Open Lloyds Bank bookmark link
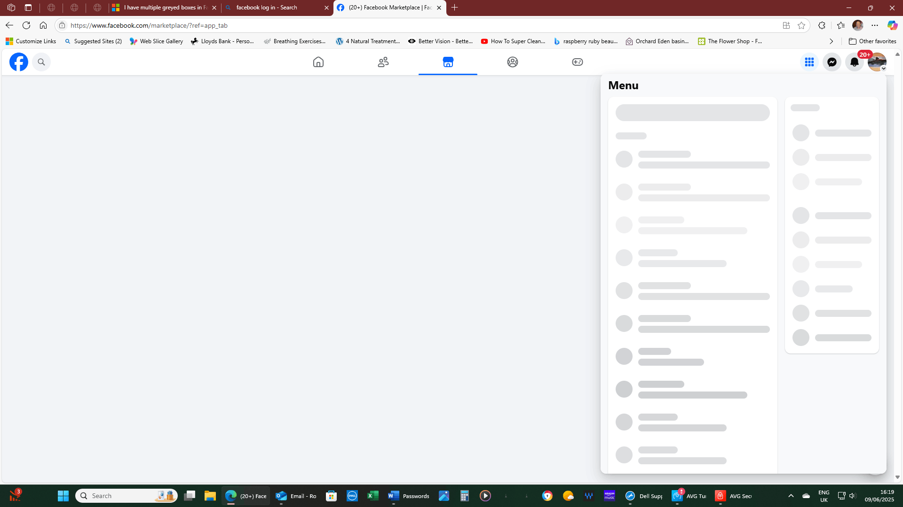 coord(222,41)
